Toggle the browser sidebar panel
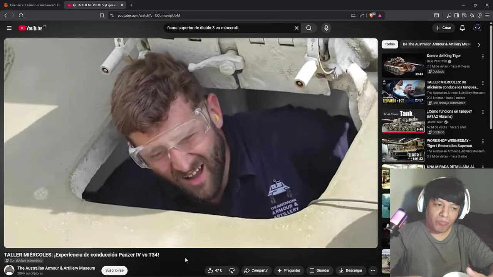 click(456, 15)
